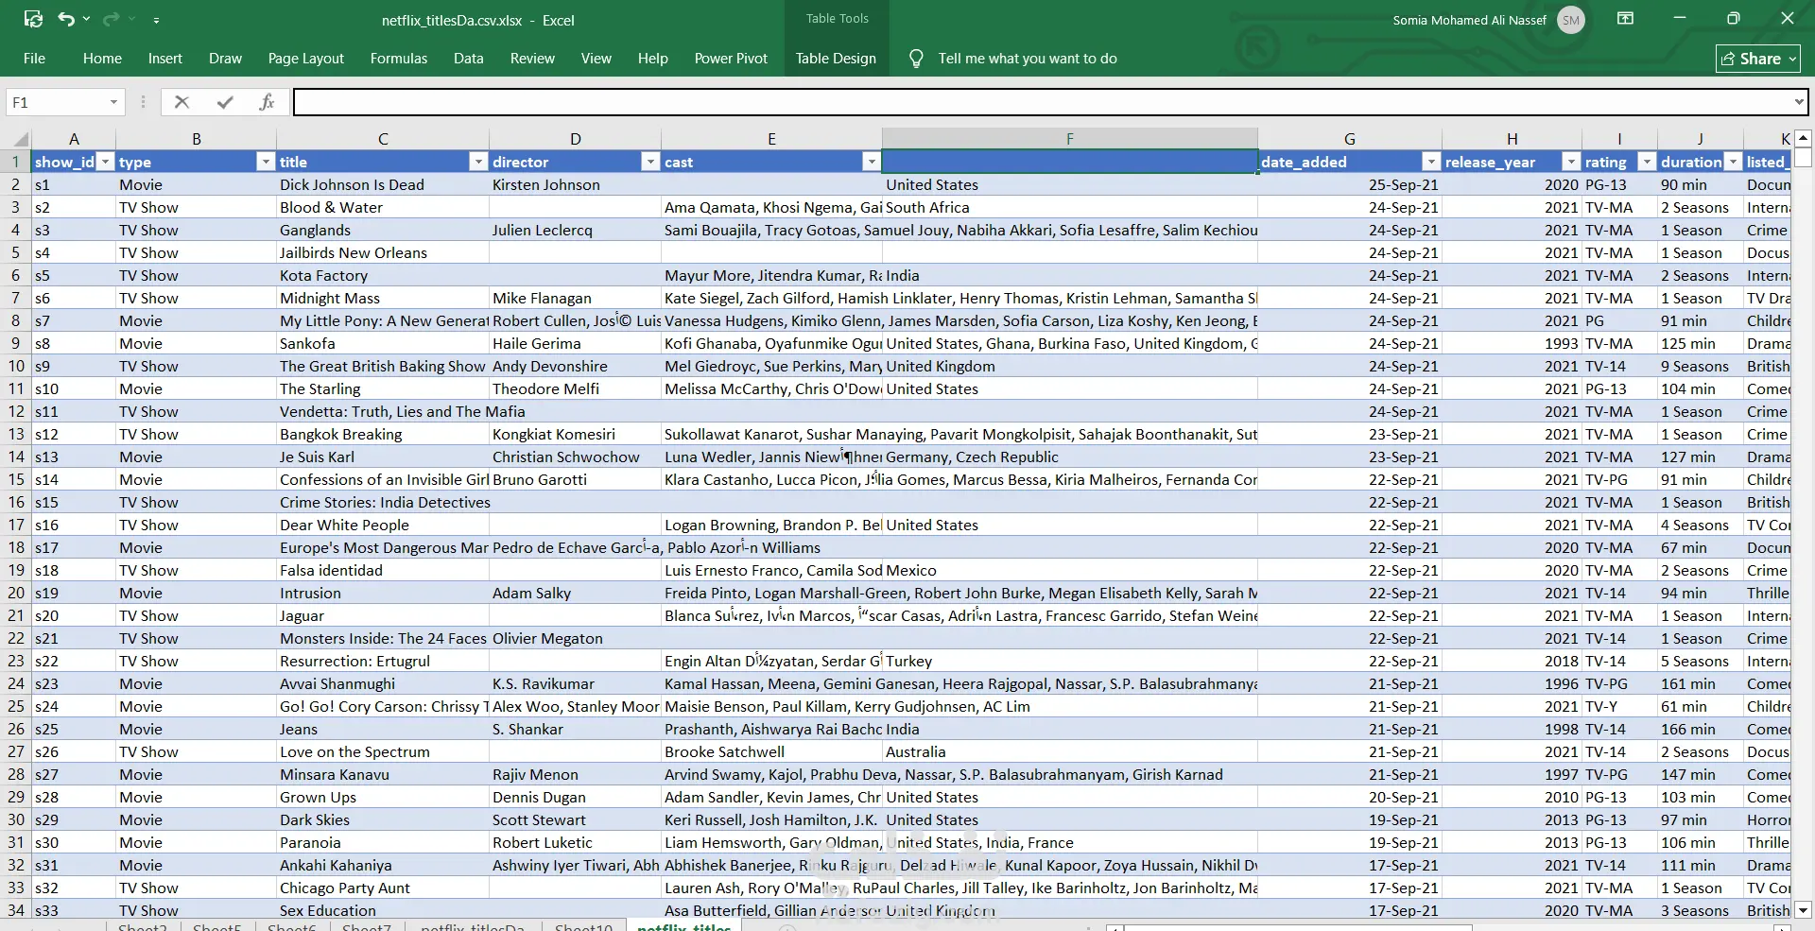Open the type column filter dropdown
The width and height of the screenshot is (1815, 931).
[266, 163]
